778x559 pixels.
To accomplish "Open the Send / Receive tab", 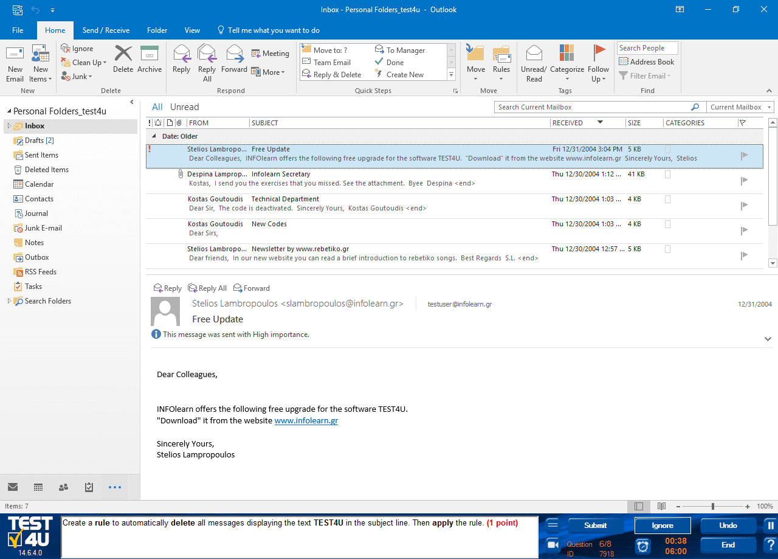I will click(x=106, y=30).
